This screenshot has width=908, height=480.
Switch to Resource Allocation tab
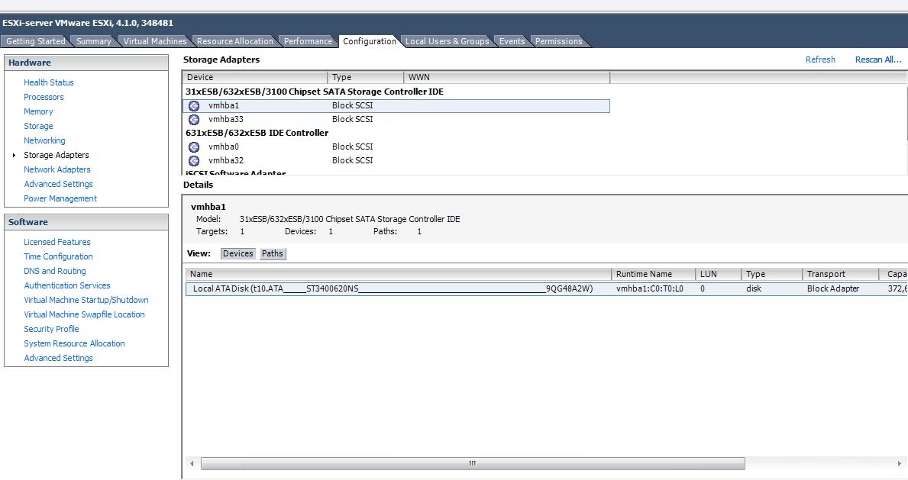click(234, 41)
